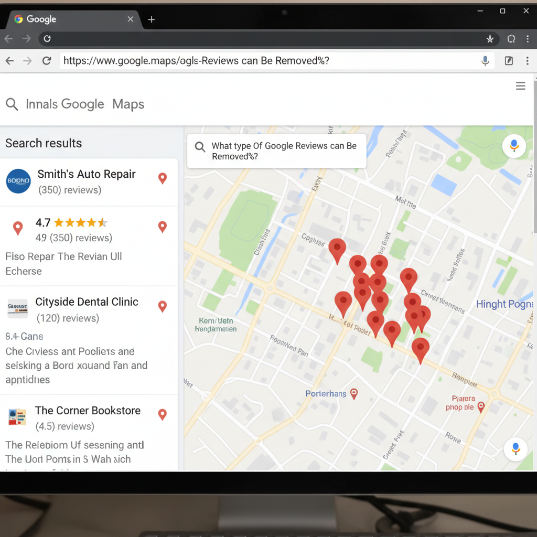Click the (4.5) reviews text

coord(65,426)
